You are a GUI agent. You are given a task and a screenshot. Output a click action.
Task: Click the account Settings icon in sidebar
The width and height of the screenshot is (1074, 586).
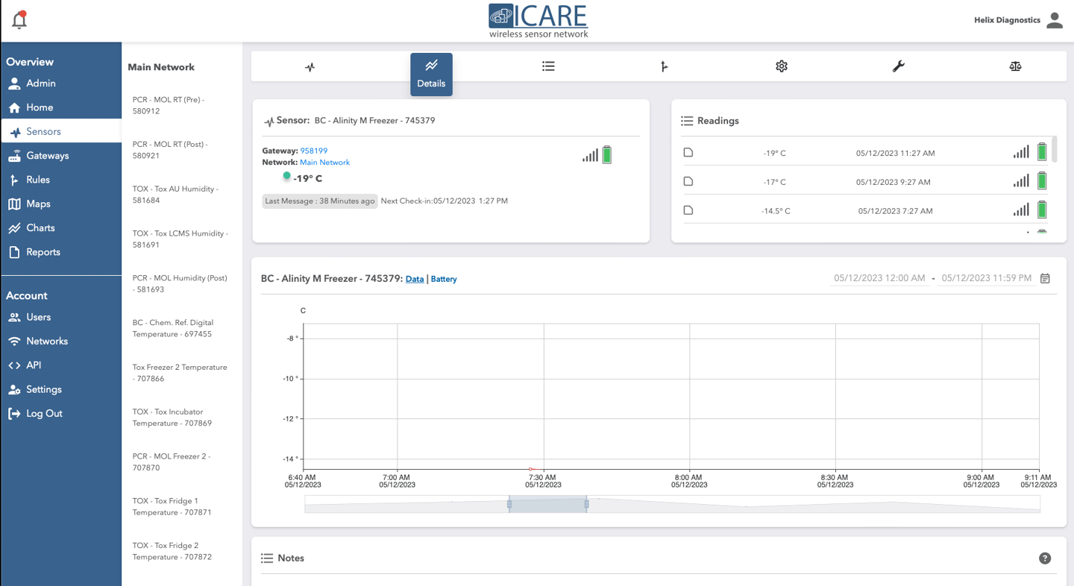coord(14,389)
